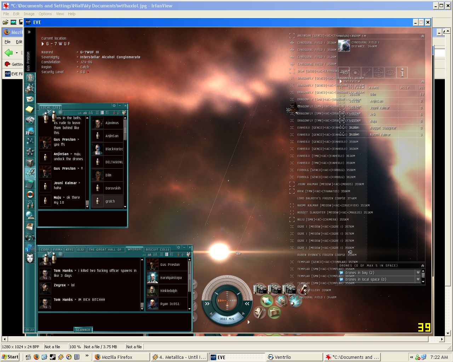Click the lifebuoy Help sidebar icon
Screen dimensions: 453x362
tap(30, 194)
